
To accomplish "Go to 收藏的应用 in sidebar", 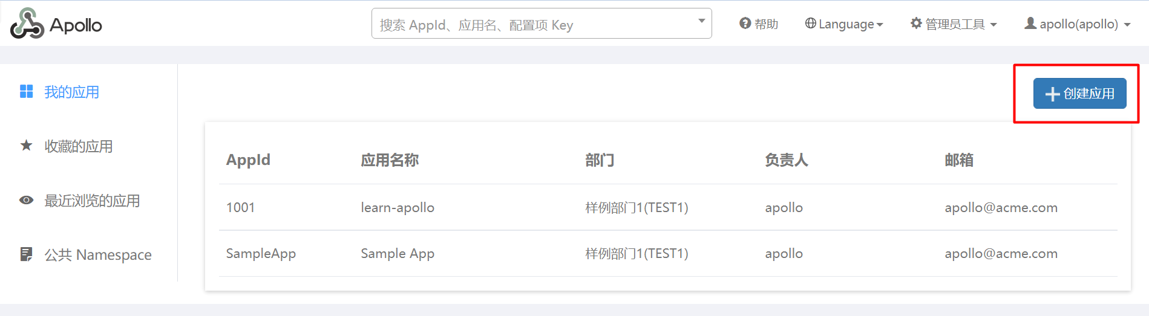I will 78,146.
